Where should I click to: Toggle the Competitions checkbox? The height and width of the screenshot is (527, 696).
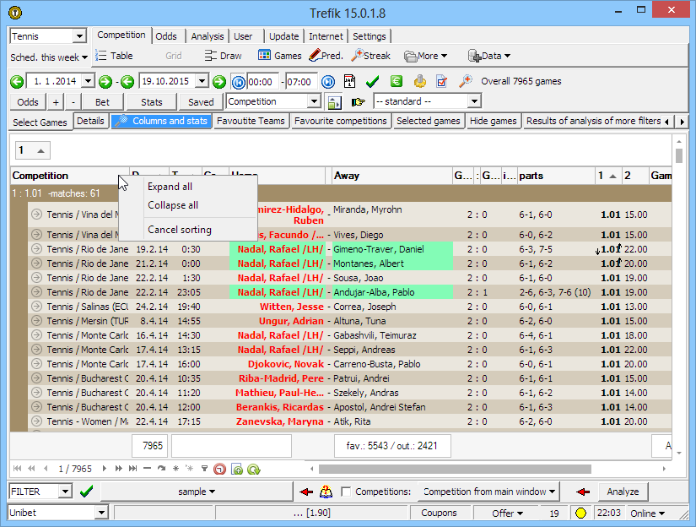346,492
